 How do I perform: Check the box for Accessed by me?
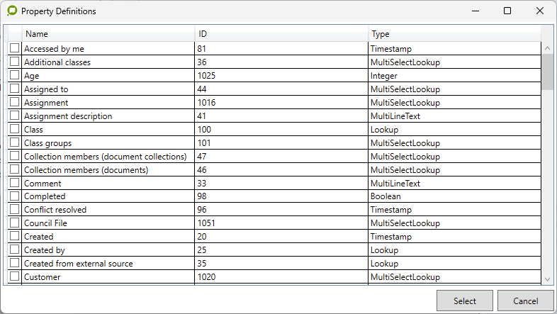[x=14, y=48]
